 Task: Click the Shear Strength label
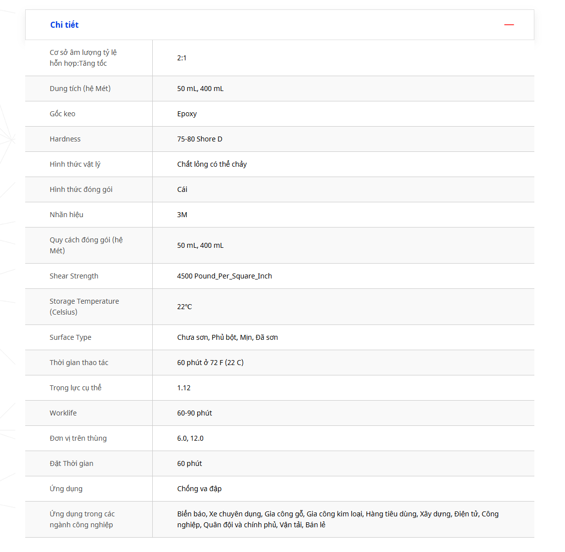pos(74,276)
